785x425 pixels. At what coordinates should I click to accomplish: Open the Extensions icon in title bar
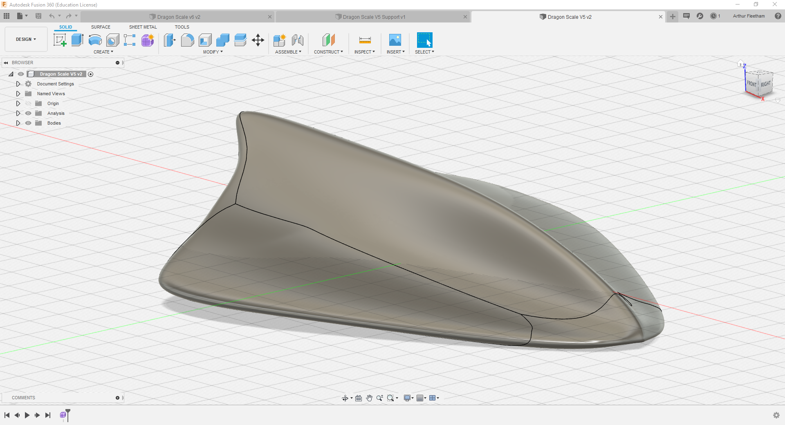coord(700,16)
